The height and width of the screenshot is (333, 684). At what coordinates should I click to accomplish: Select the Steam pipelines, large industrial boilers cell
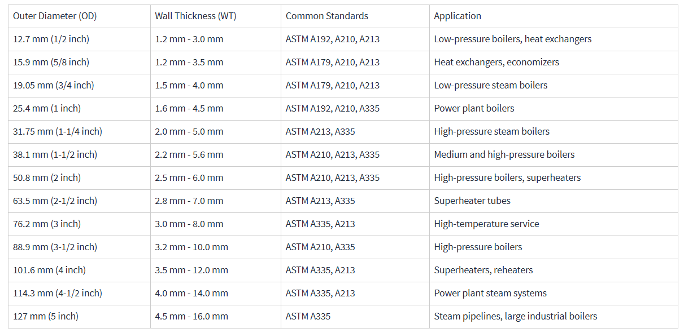tap(515, 316)
